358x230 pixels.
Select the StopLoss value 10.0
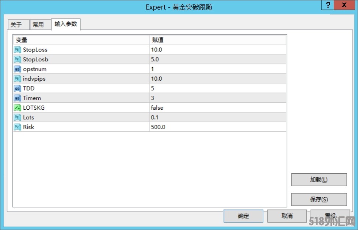click(x=156, y=50)
